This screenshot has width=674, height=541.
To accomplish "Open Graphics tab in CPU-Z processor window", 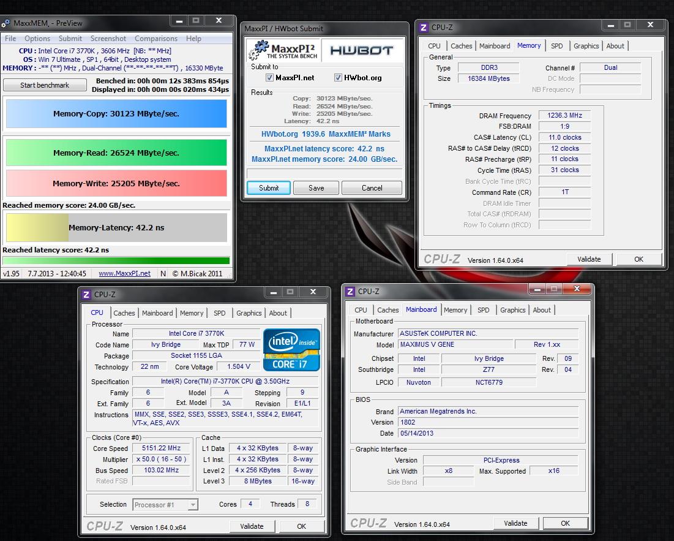I will 249,313.
